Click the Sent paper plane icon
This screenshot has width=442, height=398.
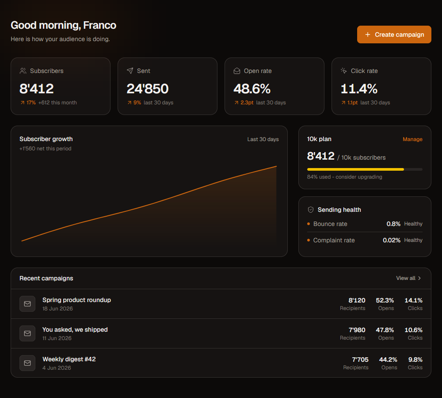130,71
